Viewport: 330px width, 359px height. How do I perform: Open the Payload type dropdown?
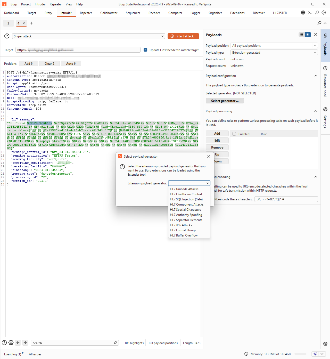click(x=274, y=53)
